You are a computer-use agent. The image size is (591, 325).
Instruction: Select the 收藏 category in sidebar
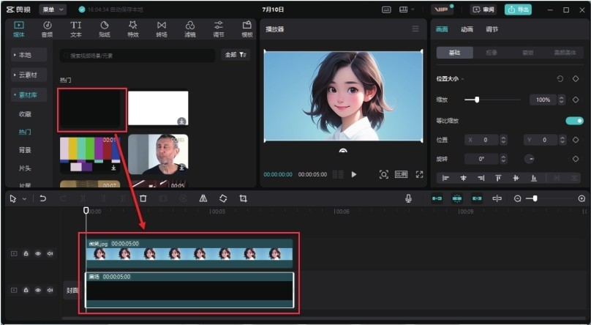pos(25,114)
